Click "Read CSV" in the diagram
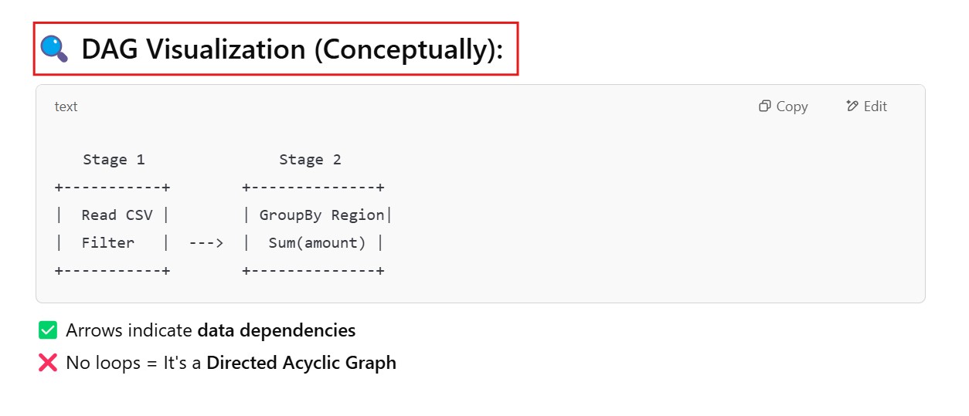Screen dimensions: 969x416 click(117, 215)
